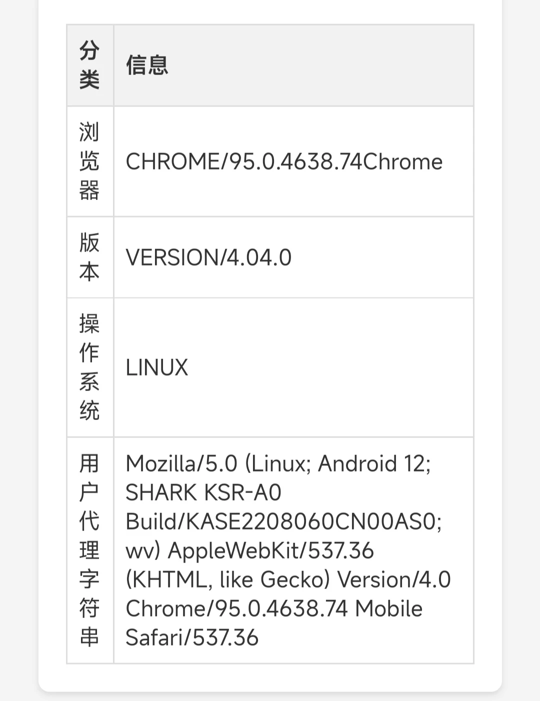Image resolution: width=540 pixels, height=701 pixels.
Task: Select the 浏览器 row label
Action: [x=89, y=161]
